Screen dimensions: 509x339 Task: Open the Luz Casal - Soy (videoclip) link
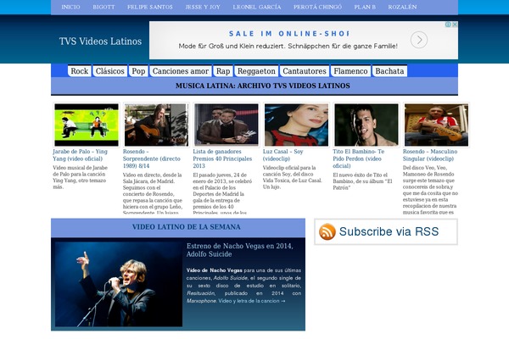click(283, 155)
